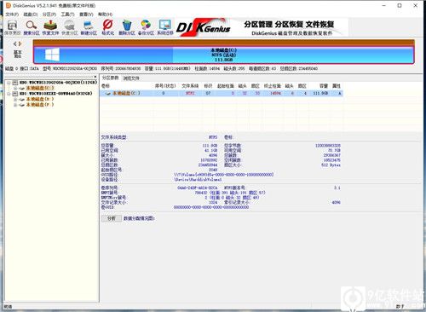Switch to the 分区参数 tab
Screen dimensions: 426x312
click(110, 78)
